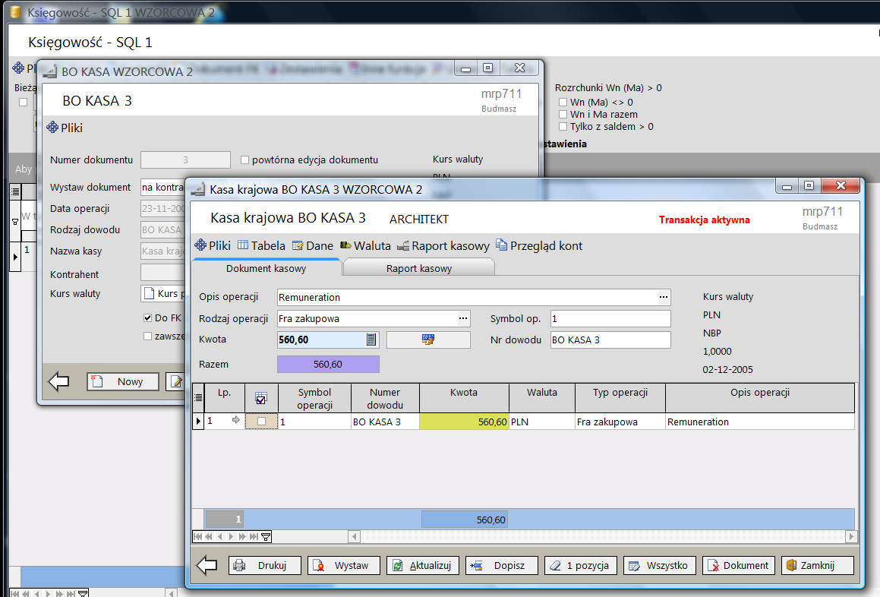Click the 1 pozycja button
Screen dimensions: 880x597
pyautogui.click(x=581, y=566)
